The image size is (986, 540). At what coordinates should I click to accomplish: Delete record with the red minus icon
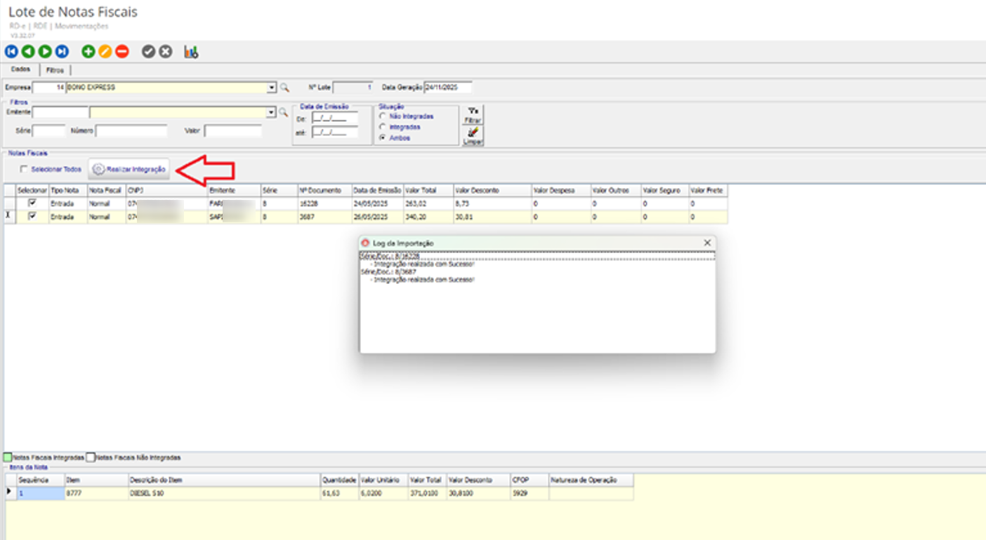coord(122,51)
